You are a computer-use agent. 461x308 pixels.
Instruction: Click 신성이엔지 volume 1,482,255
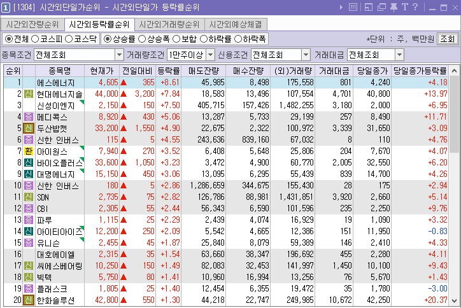point(296,106)
